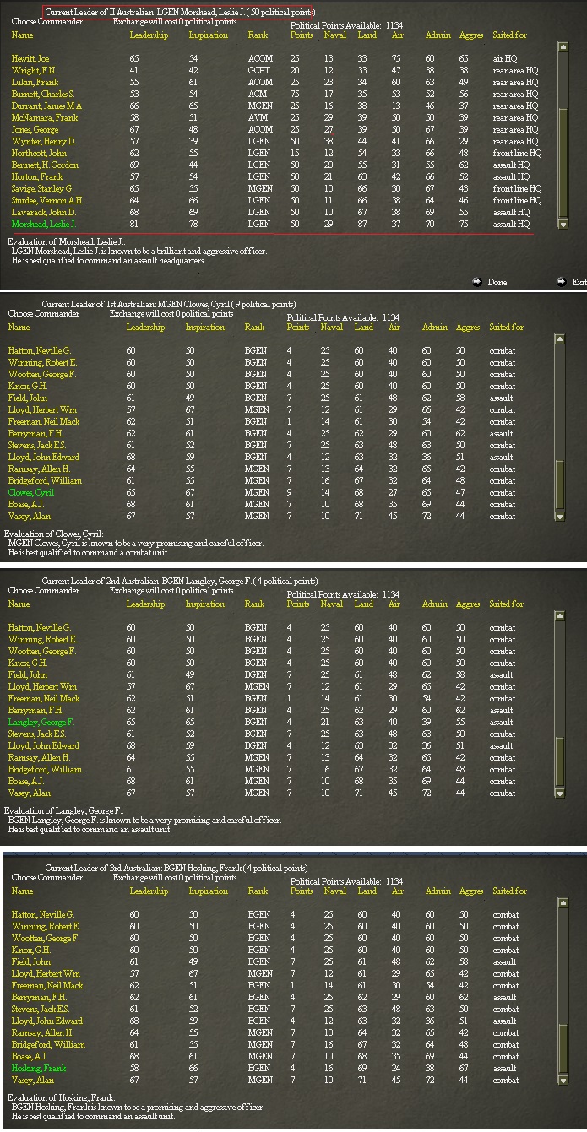Click Rank column header in 1st Australian panel

tap(254, 328)
